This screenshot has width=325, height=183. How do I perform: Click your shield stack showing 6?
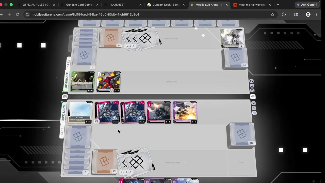pyautogui.click(x=77, y=150)
